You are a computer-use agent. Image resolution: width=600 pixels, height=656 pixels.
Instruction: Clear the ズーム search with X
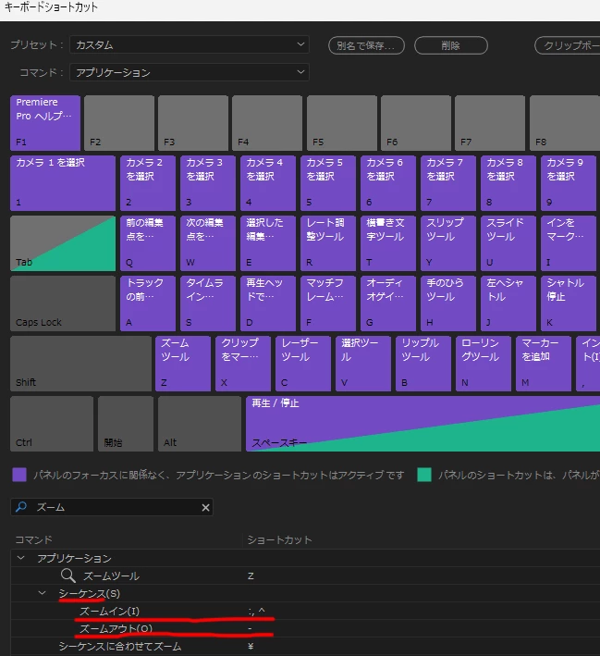206,507
